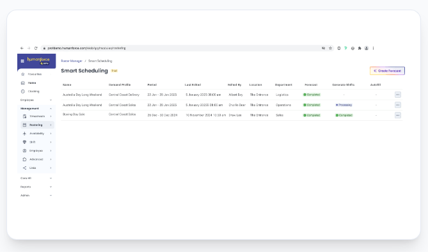The image size is (428, 252).
Task: Open the browser Extensions puzzle icon
Action: point(360,48)
